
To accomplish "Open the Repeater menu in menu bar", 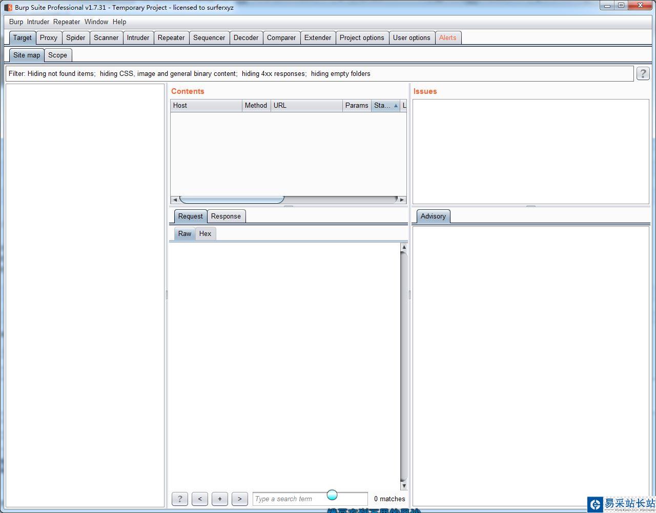I will pos(67,22).
